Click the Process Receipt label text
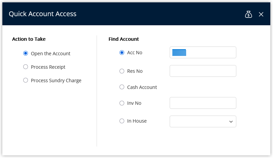The width and height of the screenshot is (273, 158). (48, 67)
